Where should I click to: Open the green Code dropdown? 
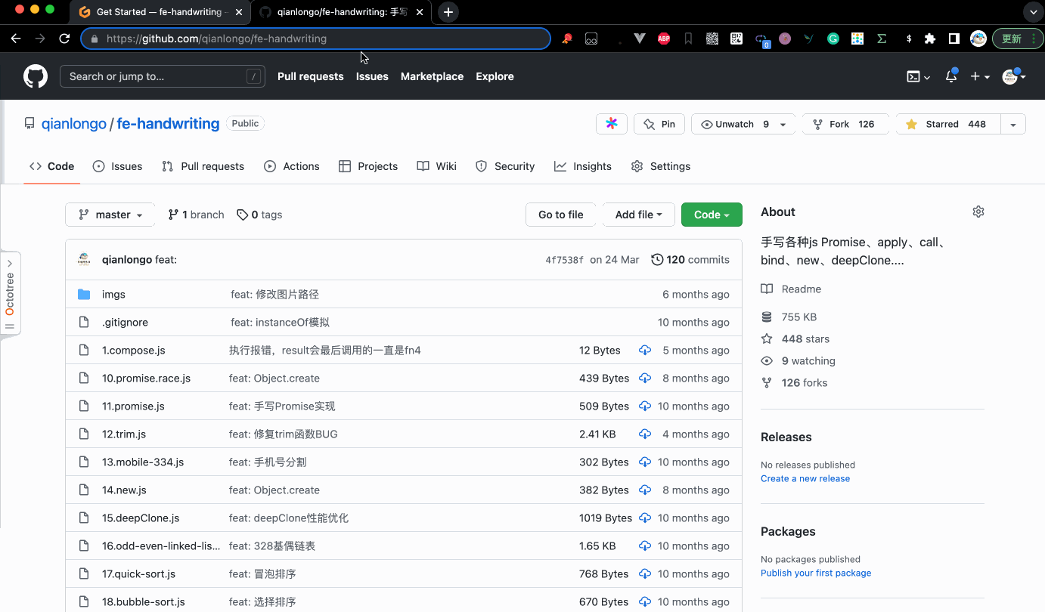(x=711, y=215)
